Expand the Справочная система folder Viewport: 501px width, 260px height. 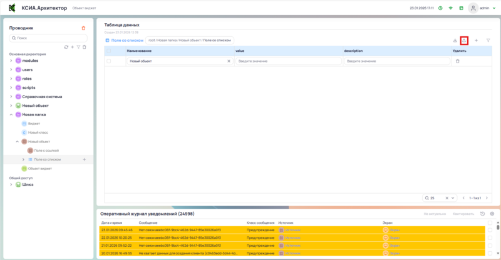11,97
